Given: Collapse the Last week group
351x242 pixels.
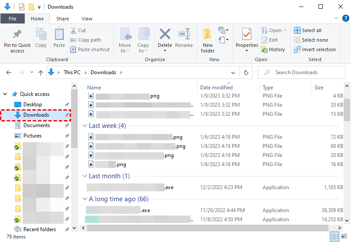Looking at the screenshot, I should pyautogui.click(x=85, y=126).
